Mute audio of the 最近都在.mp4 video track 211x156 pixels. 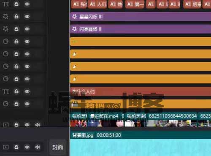[x=38, y=125]
